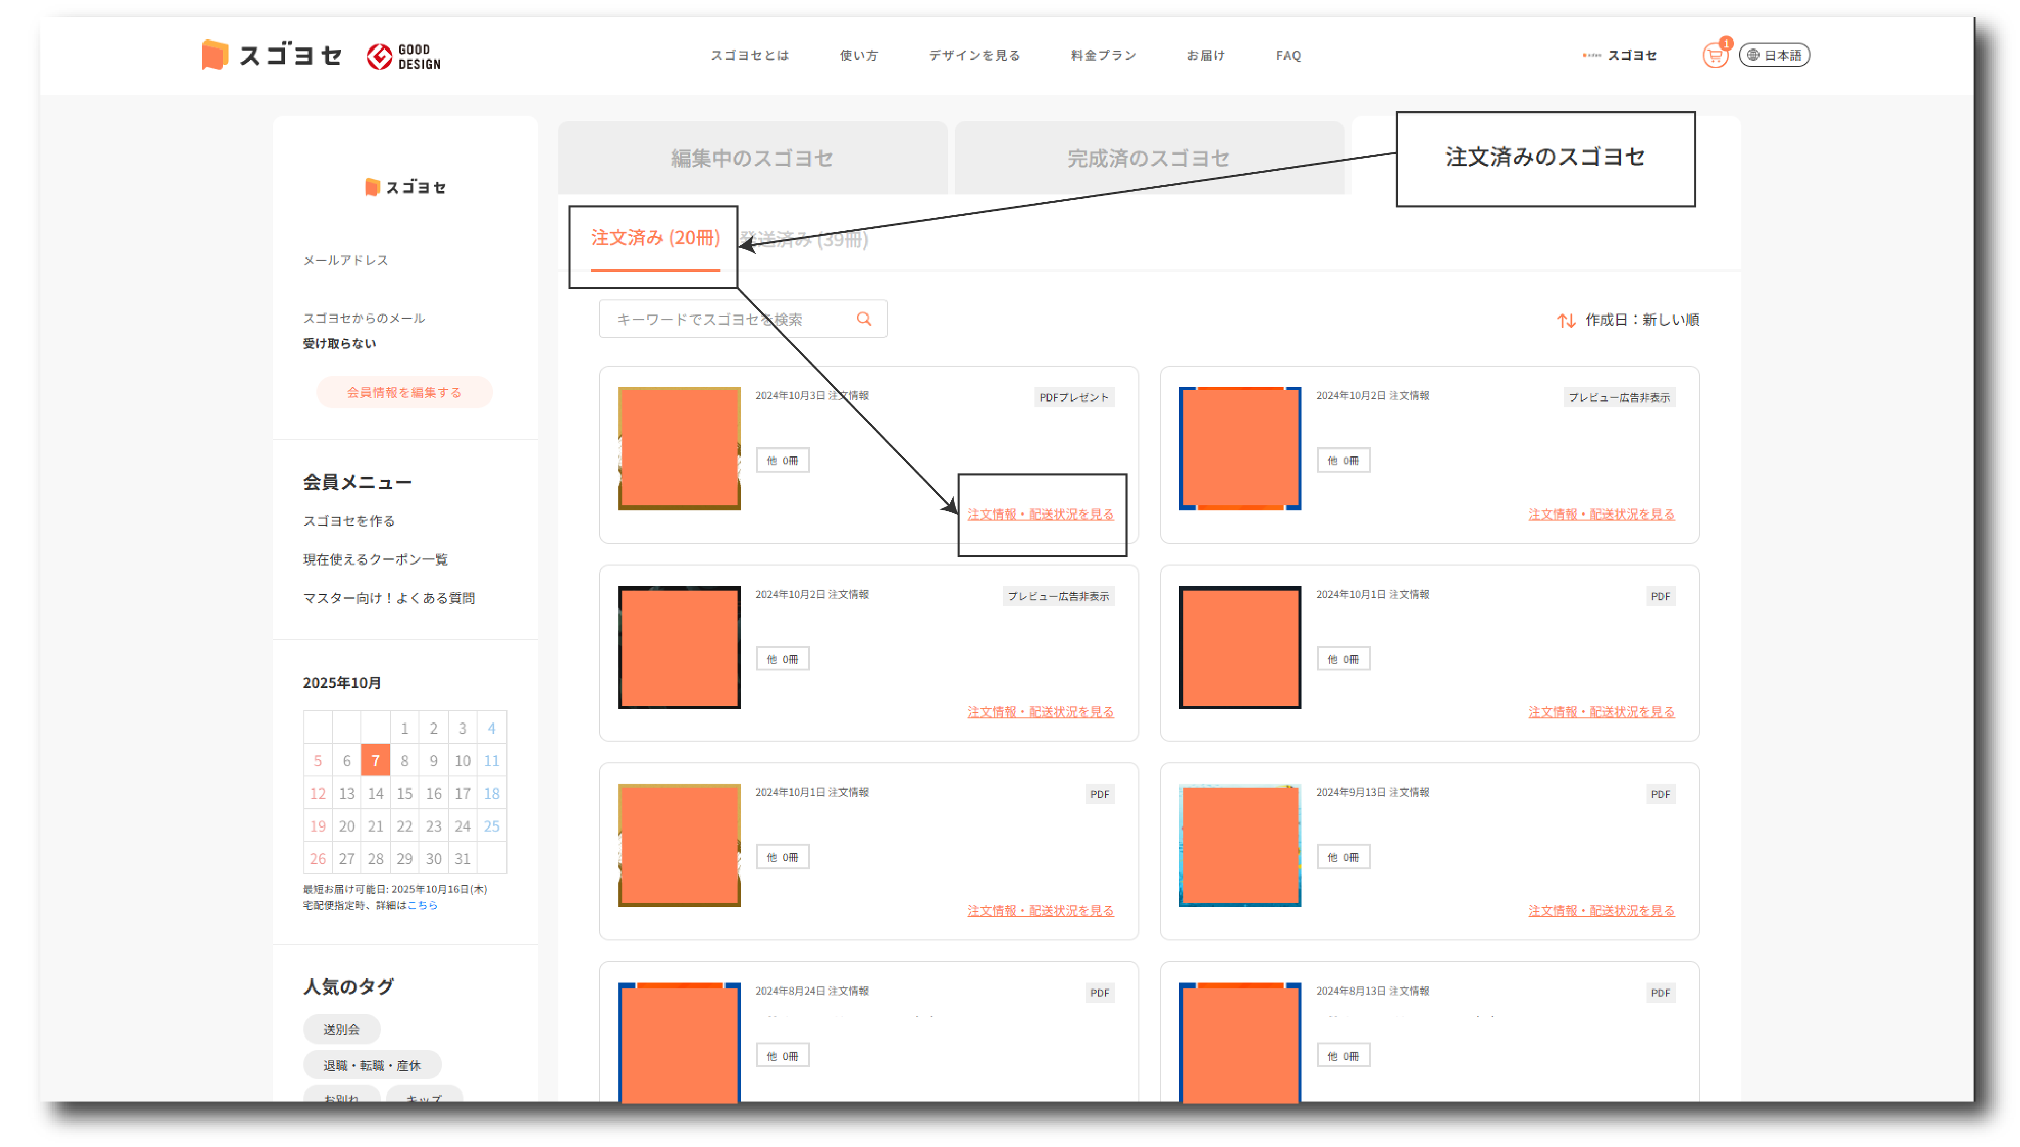Open the thumbnail of the 2024年9月13日 order
Screen dimensions: 2020x1147
pyautogui.click(x=1239, y=845)
